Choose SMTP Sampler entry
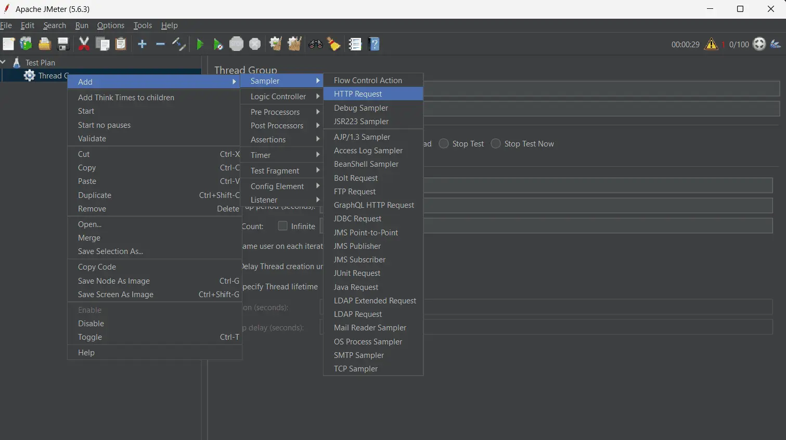 tap(373, 355)
